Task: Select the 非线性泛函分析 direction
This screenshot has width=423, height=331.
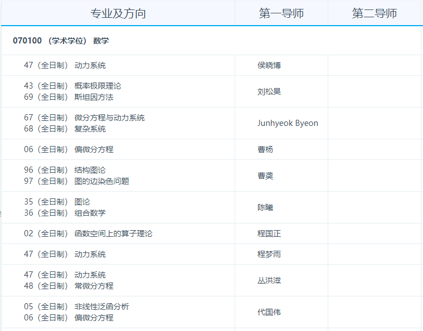Action: pyautogui.click(x=101, y=306)
